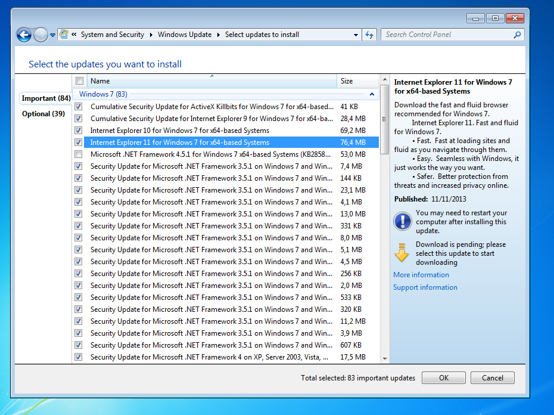Viewport: 554px width, 415px height.
Task: Open the address bar history dropdown
Action: (x=356, y=35)
